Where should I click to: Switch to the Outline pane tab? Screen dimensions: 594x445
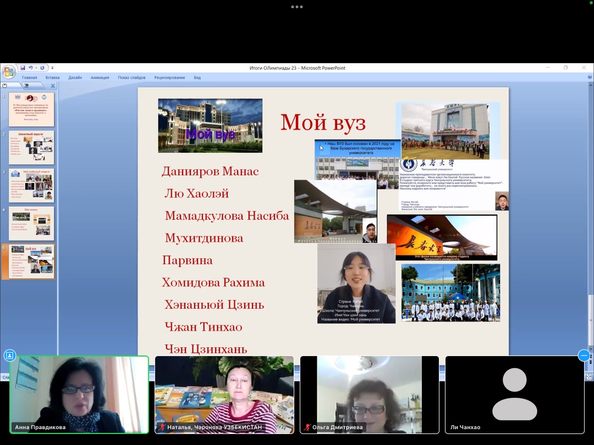click(25, 86)
